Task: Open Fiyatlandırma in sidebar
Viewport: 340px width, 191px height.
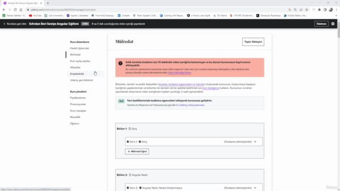Action: [x=78, y=98]
